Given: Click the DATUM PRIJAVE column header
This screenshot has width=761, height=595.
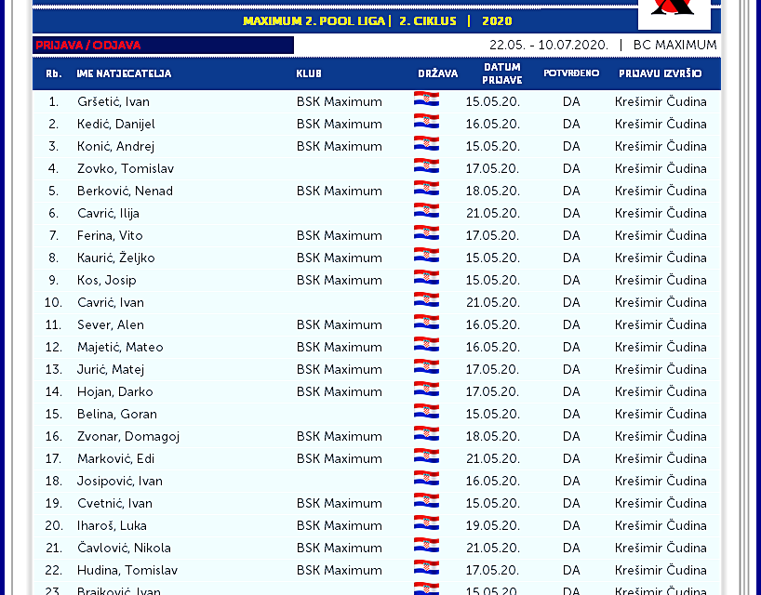Looking at the screenshot, I should pyautogui.click(x=501, y=73).
